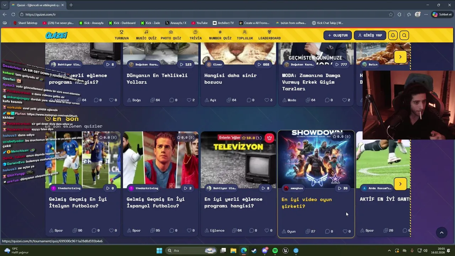Select the Trivia nav item
This screenshot has height=256, width=455.
pyautogui.click(x=196, y=35)
